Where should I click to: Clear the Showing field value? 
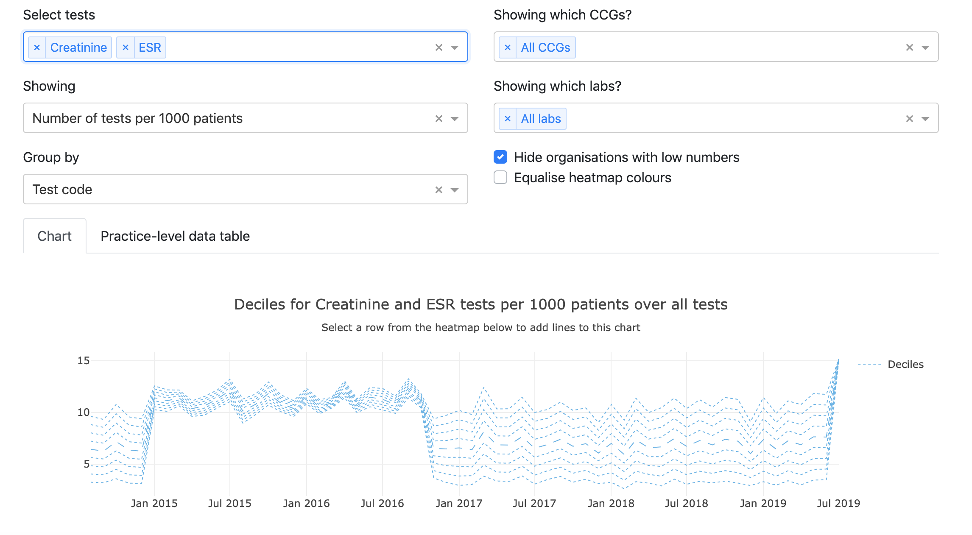(x=439, y=119)
